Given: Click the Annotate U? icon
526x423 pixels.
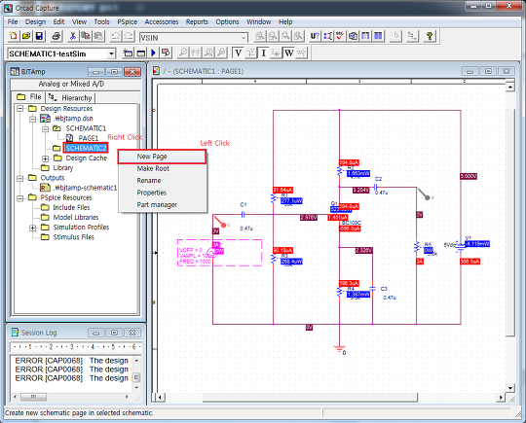Looking at the screenshot, I should [315, 36].
